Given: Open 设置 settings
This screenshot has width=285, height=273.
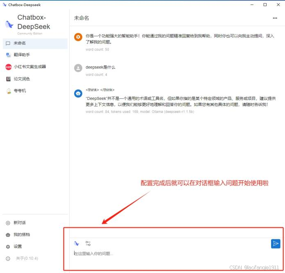Looking at the screenshot, I should [x=35, y=246].
